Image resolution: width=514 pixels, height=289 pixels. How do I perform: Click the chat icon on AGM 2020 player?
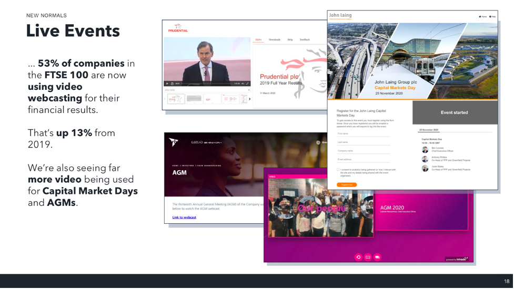click(x=377, y=257)
